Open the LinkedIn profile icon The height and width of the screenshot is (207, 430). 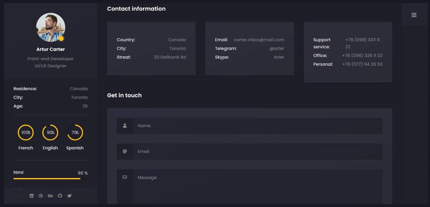click(31, 196)
